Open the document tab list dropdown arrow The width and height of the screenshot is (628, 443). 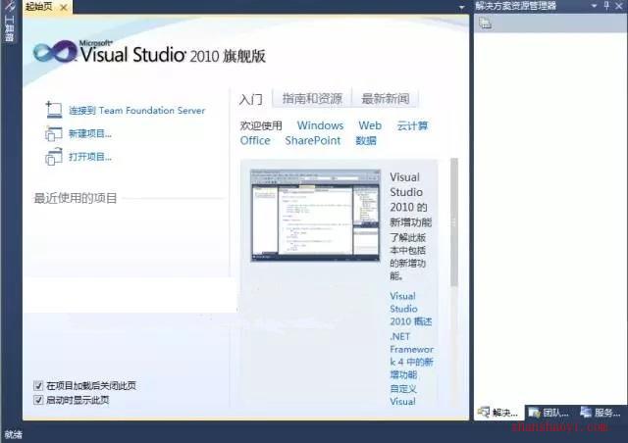(x=461, y=7)
